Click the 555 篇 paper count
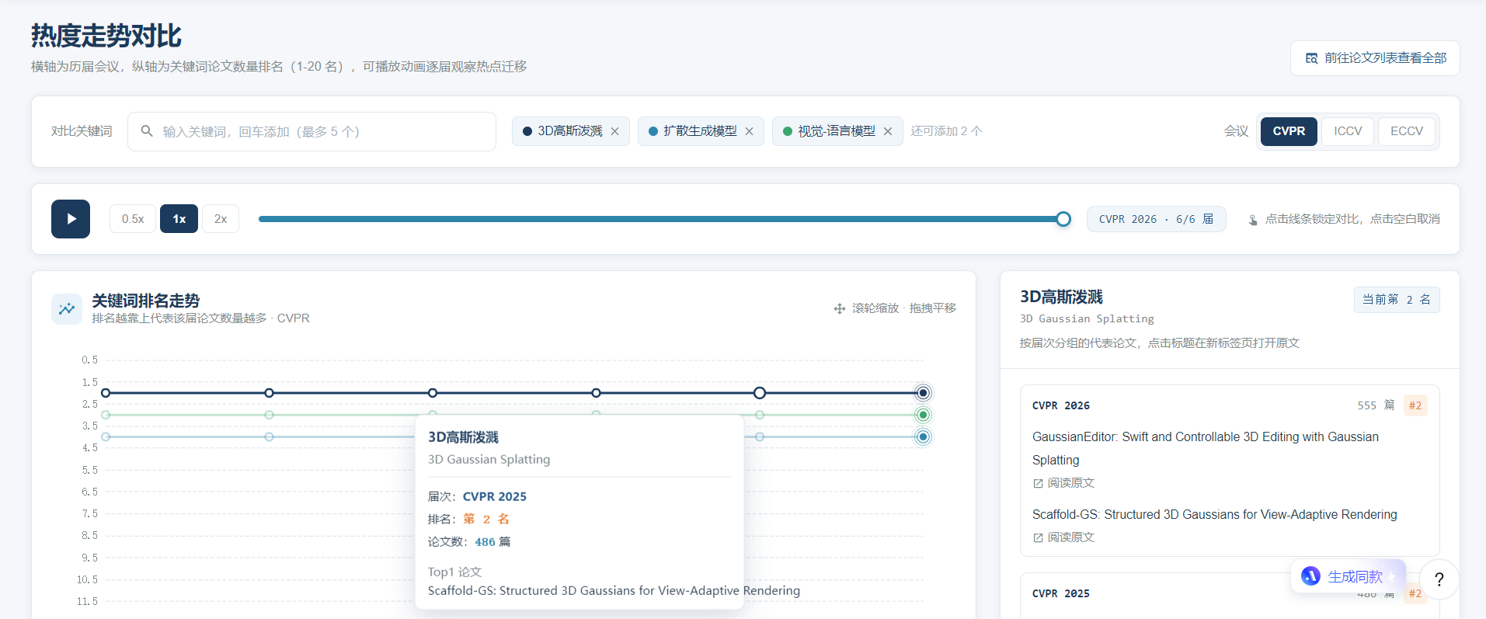The height and width of the screenshot is (619, 1486). (x=1376, y=405)
